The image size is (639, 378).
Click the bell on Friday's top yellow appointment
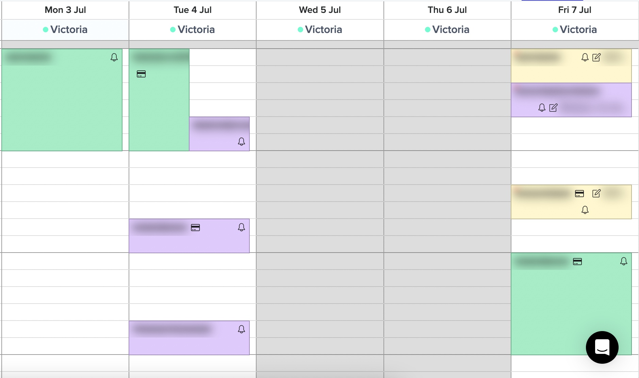(x=585, y=57)
